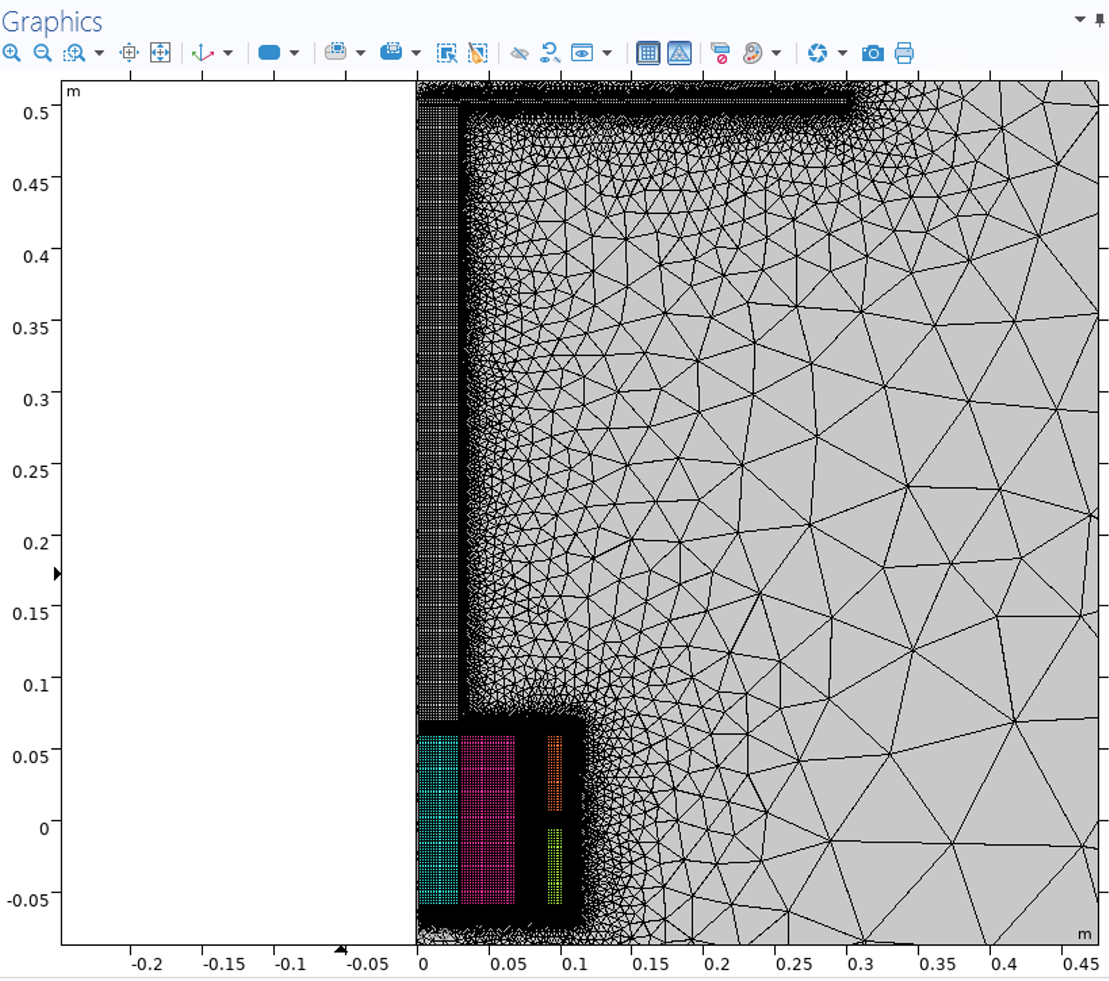Click the reset hiding icon
1109x981 pixels.
coord(550,53)
